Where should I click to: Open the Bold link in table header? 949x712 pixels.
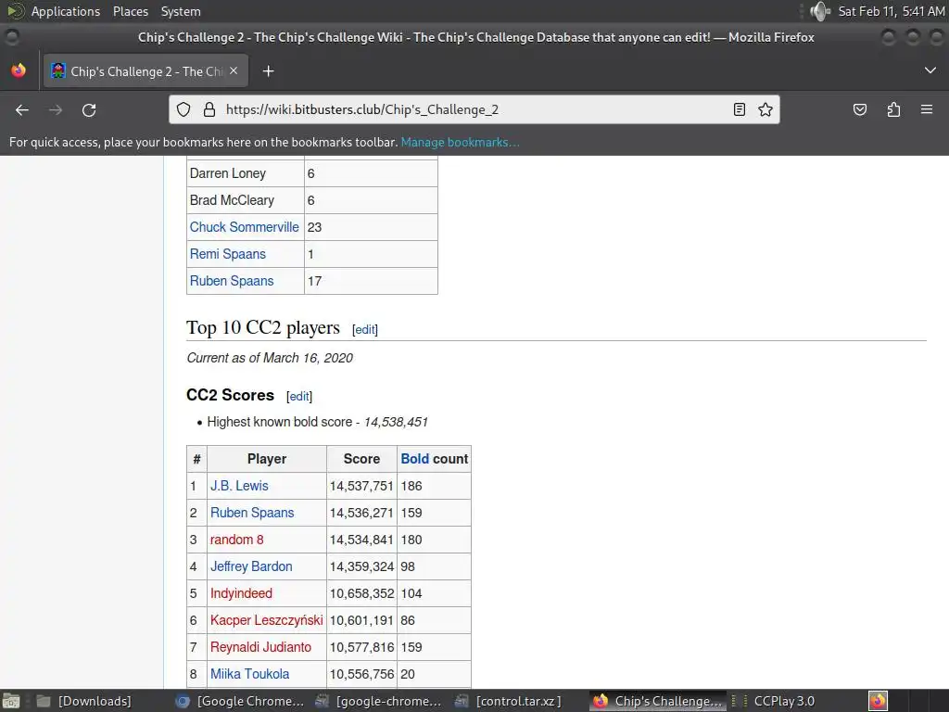click(414, 459)
